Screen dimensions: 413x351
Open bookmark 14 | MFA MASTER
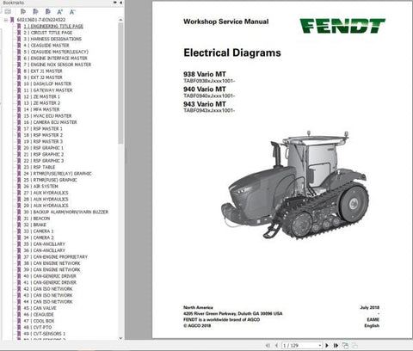click(x=41, y=109)
